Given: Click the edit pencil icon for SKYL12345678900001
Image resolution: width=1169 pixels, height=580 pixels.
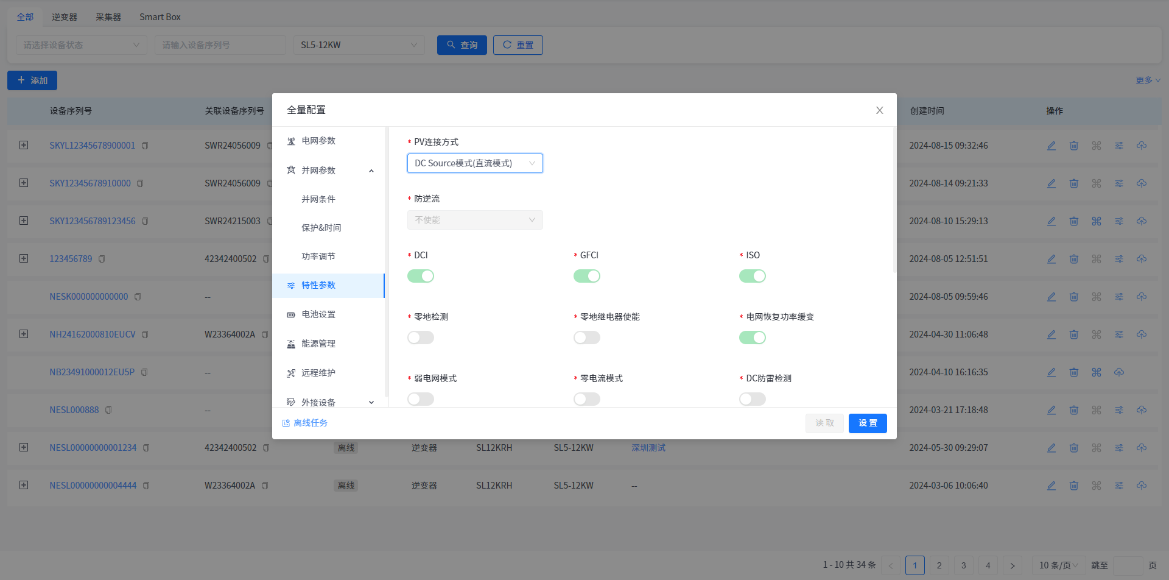Looking at the screenshot, I should click(1051, 146).
